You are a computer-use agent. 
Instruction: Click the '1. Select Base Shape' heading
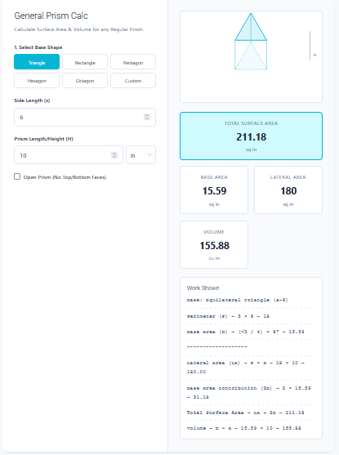pyautogui.click(x=38, y=47)
